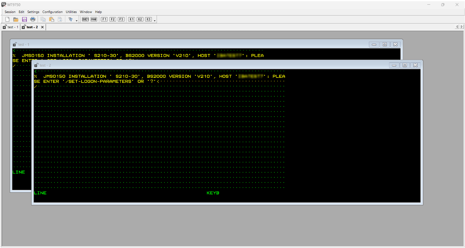Send the F3 key from the toolbar

(121, 19)
